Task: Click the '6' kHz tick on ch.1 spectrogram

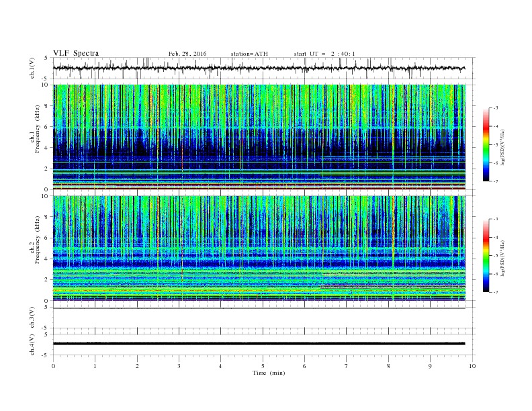Action: 46,127
